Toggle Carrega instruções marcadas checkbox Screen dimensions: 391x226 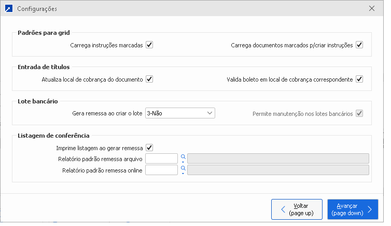(x=149, y=45)
